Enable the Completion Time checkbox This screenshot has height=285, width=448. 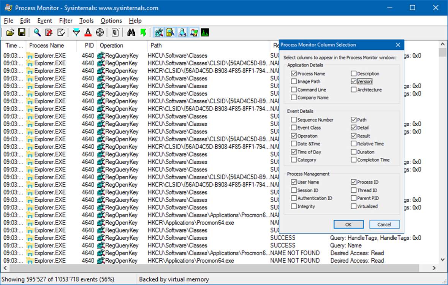[354, 160]
